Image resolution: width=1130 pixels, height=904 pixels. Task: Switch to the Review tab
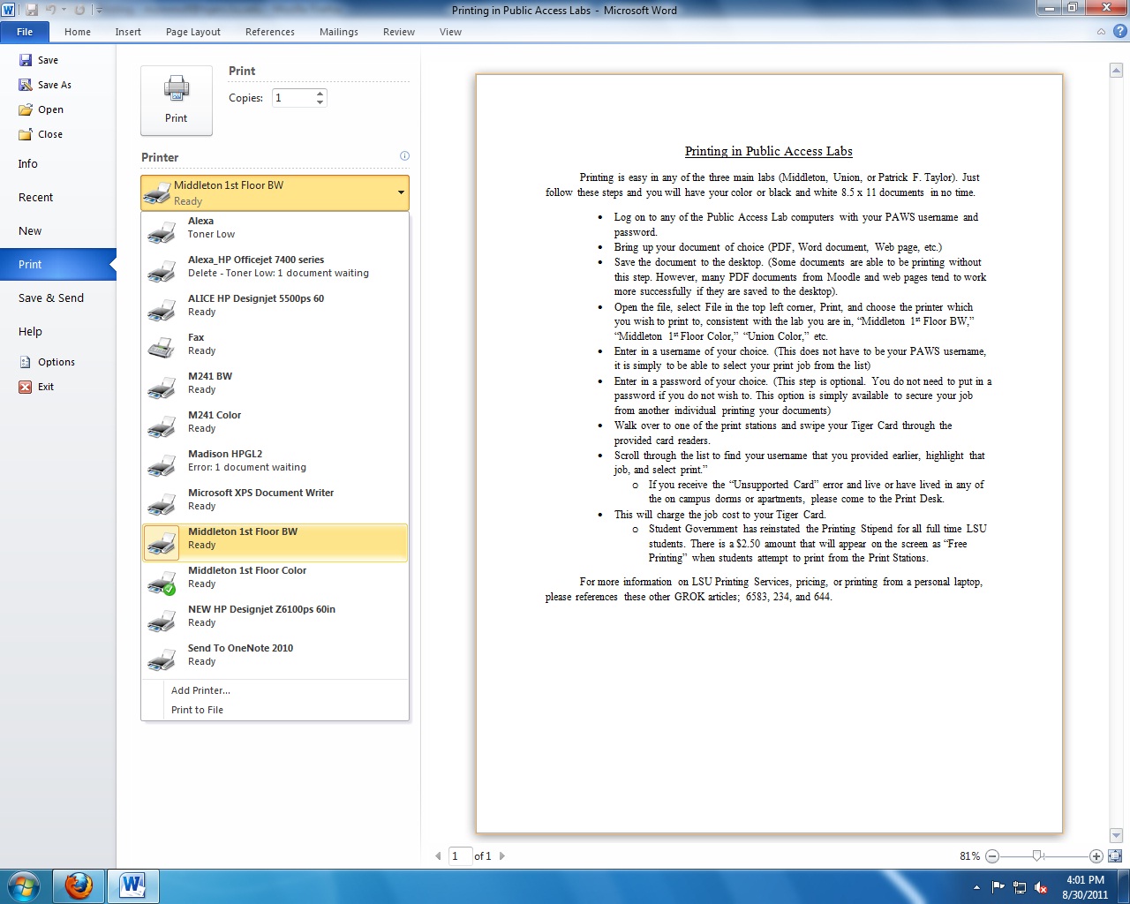pyautogui.click(x=399, y=32)
